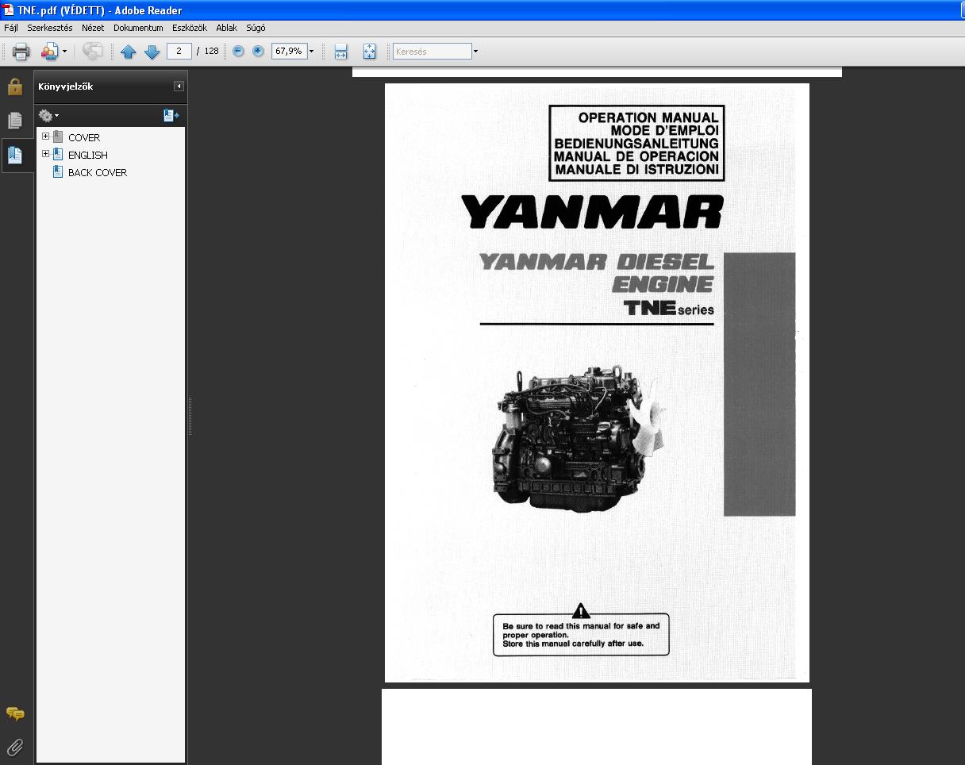Screen dimensions: 965x765
Task: Expand the COVER bookmark
Action: [x=45, y=136]
